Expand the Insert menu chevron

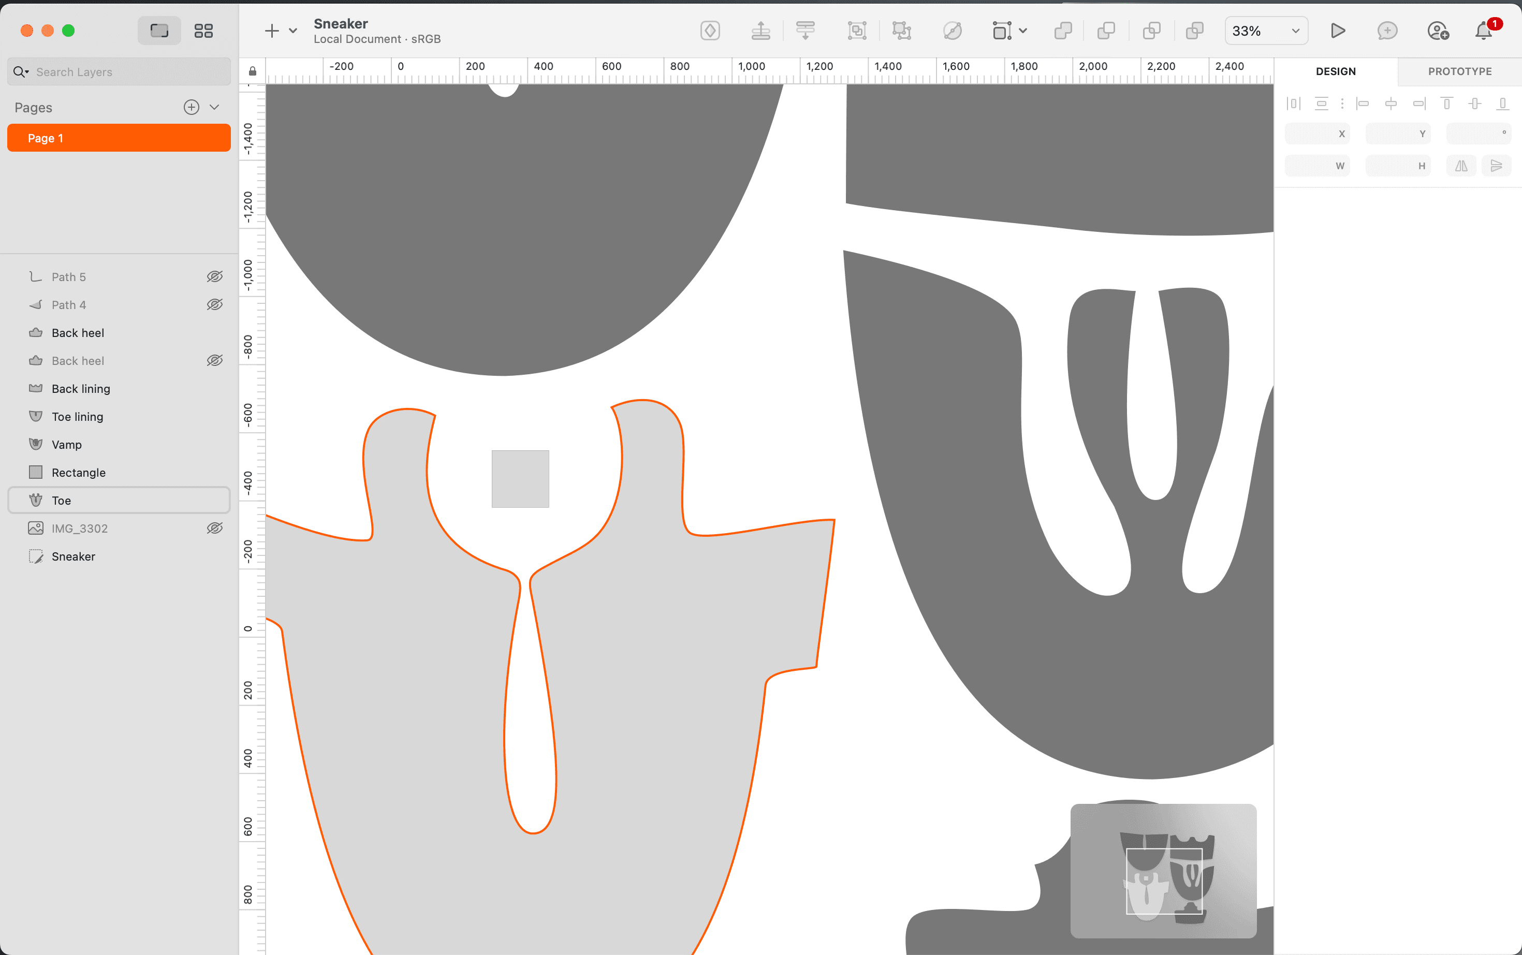click(x=293, y=31)
